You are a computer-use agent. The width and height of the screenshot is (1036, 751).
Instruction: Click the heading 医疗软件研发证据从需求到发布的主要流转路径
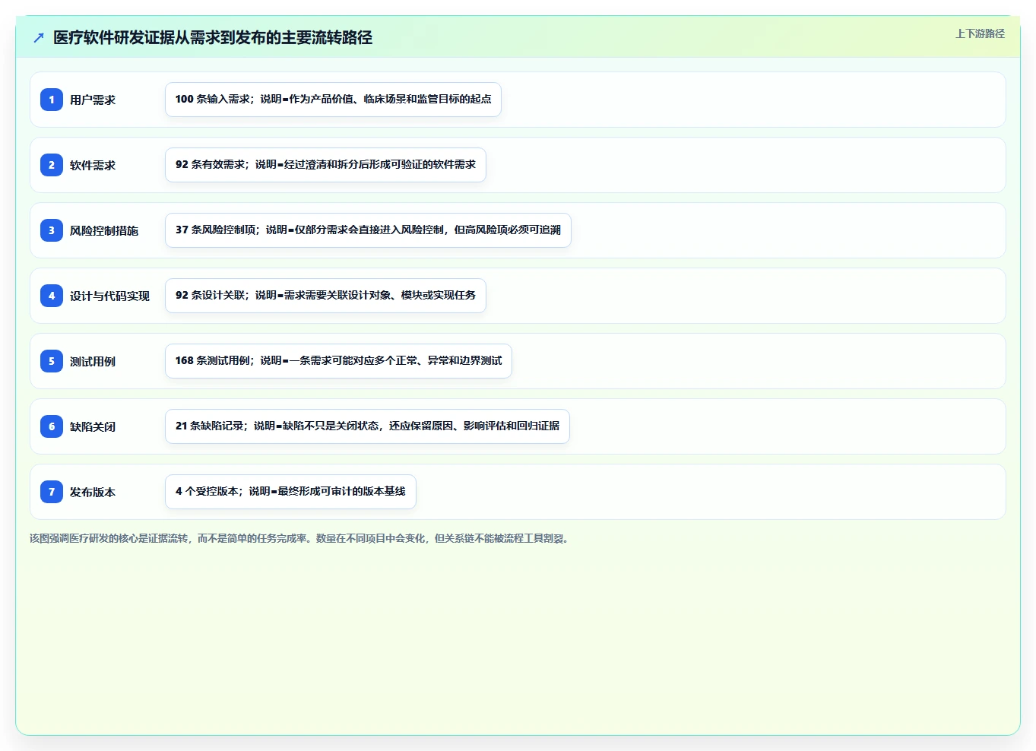point(213,37)
